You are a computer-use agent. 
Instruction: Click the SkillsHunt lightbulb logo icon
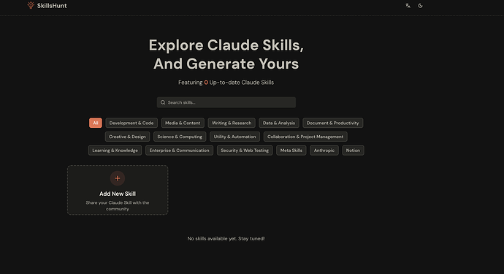31,5
